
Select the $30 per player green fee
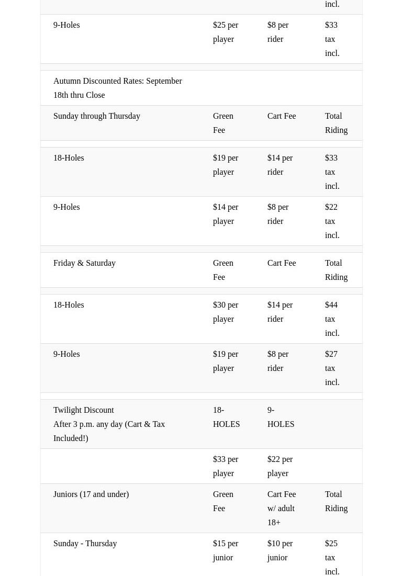click(226, 312)
